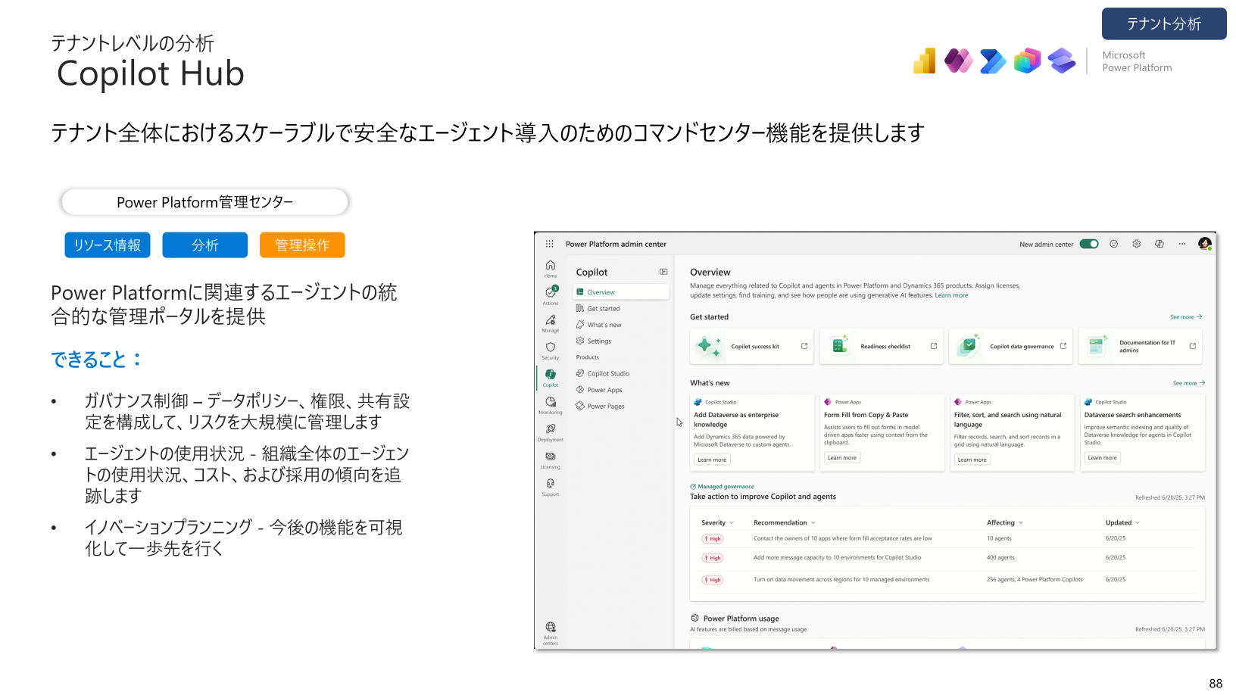Click Learn more on Filter, sort, search card
The image size is (1236, 695).
pyautogui.click(x=972, y=460)
